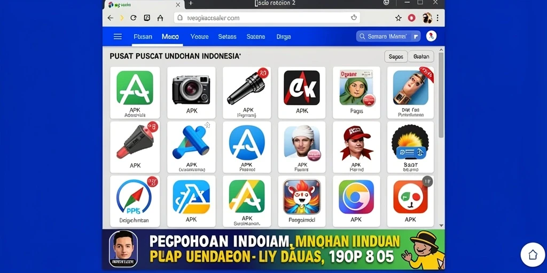Reload the current page

[133, 18]
